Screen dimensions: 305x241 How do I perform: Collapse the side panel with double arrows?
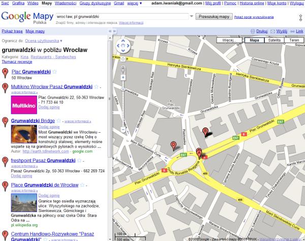click(x=110, y=31)
